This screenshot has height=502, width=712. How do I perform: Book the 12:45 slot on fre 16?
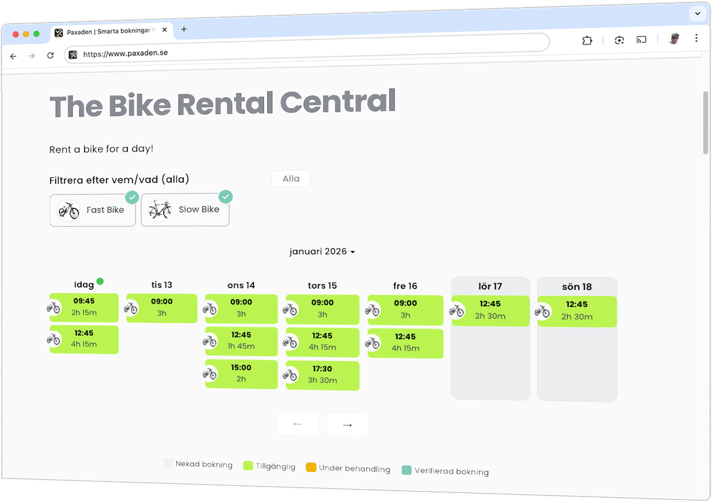(x=405, y=343)
